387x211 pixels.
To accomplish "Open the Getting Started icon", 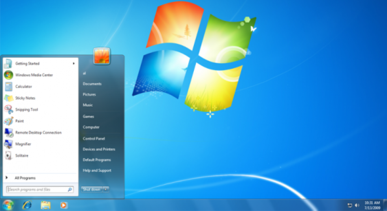I will (x=8, y=64).
